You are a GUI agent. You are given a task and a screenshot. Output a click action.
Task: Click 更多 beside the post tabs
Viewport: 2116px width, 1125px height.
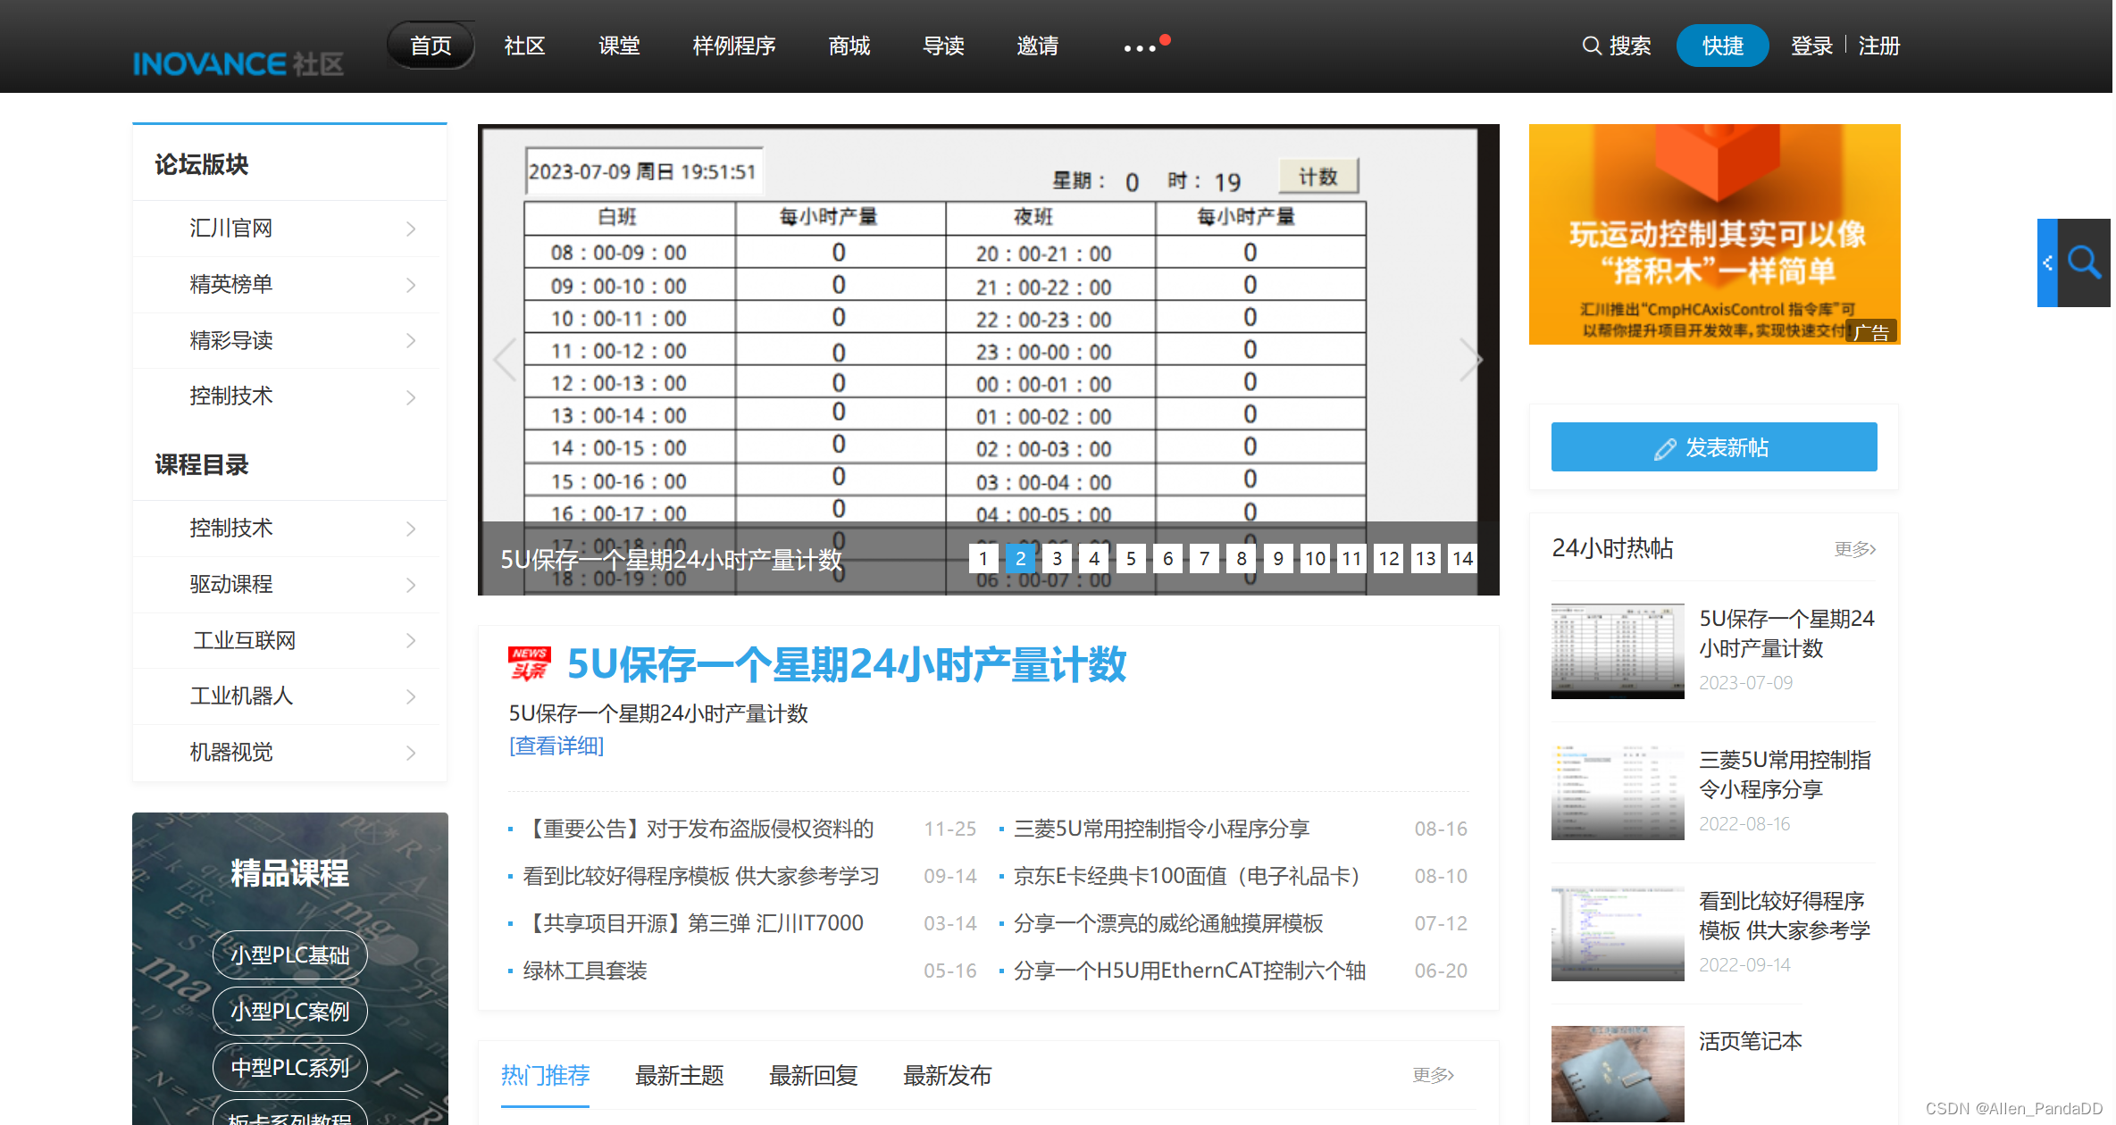pos(1433,1075)
